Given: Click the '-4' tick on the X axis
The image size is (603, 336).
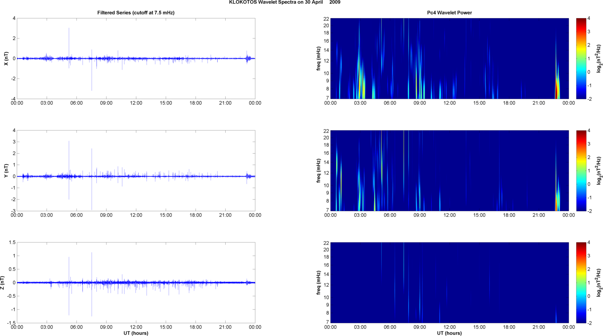Looking at the screenshot, I should tap(13, 99).
